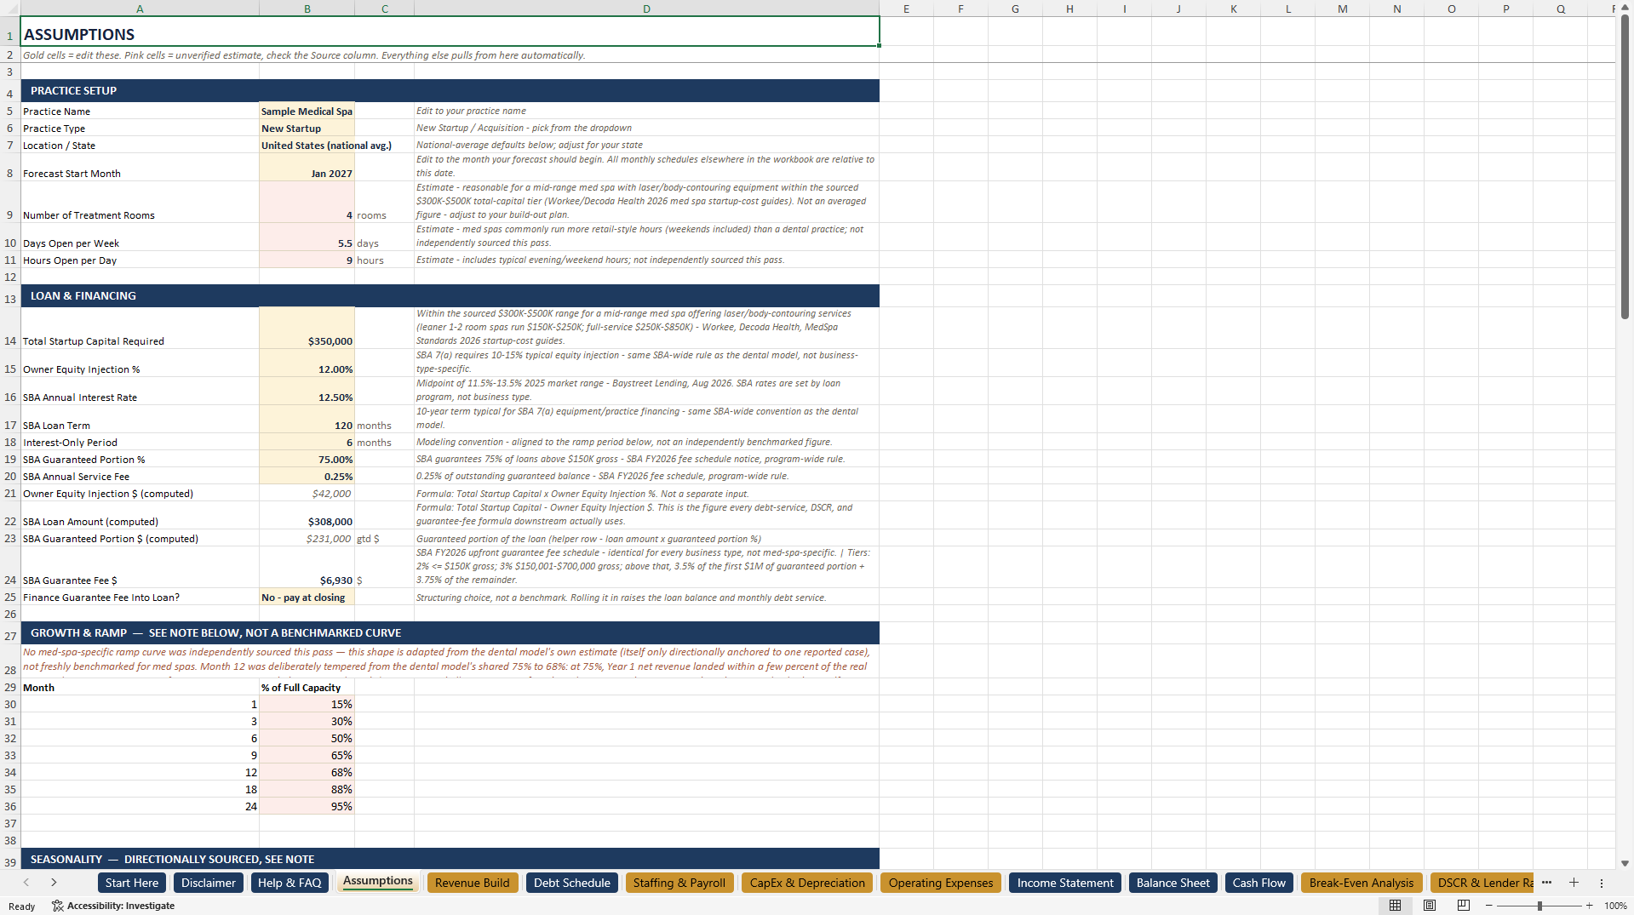Switch to Normal view icon
Screen dimensions: 1634x915
[1395, 906]
